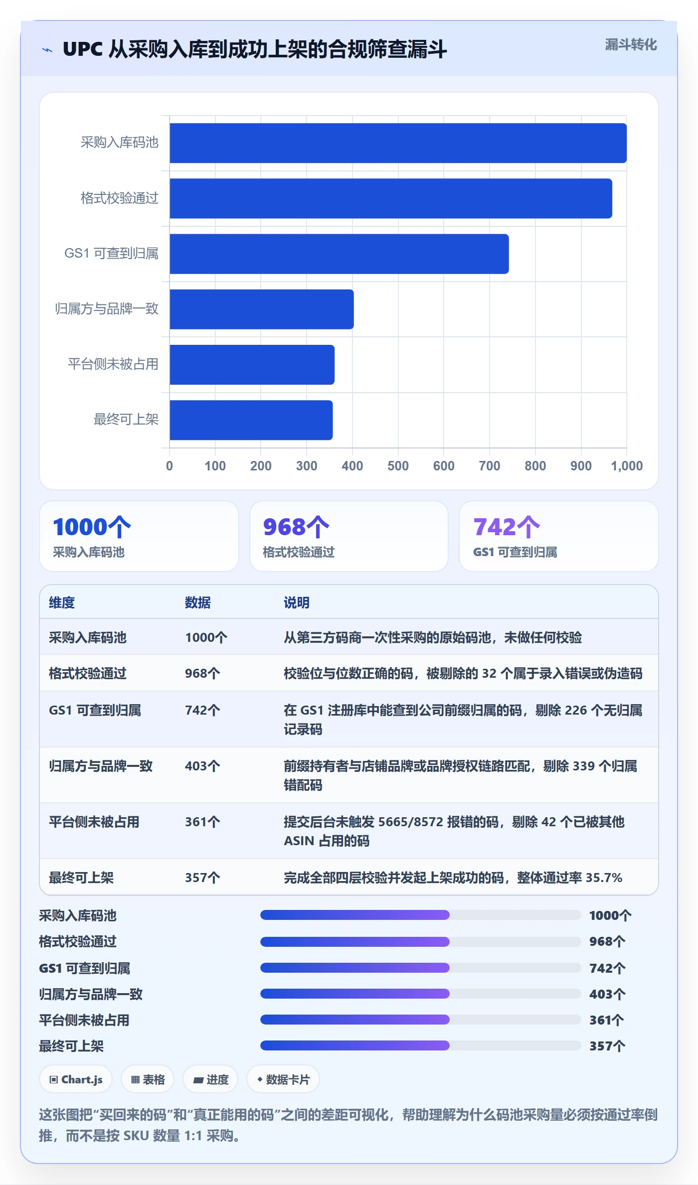This screenshot has height=1185, width=698.
Task: Click the 归属方与品牌一致 chart bar
Action: click(x=262, y=309)
